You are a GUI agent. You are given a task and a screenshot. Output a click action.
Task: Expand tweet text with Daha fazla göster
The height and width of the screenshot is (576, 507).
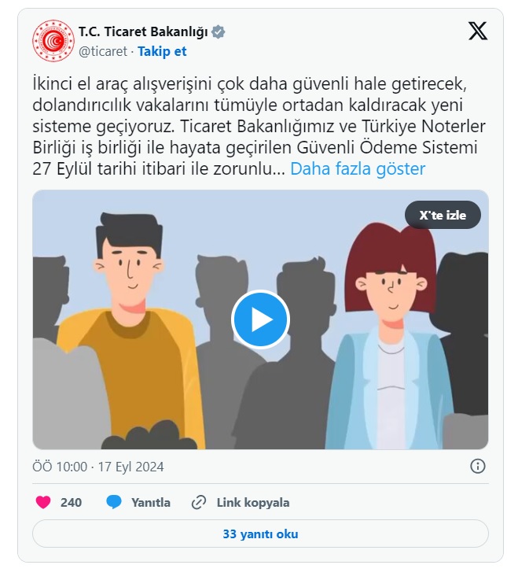pos(358,169)
